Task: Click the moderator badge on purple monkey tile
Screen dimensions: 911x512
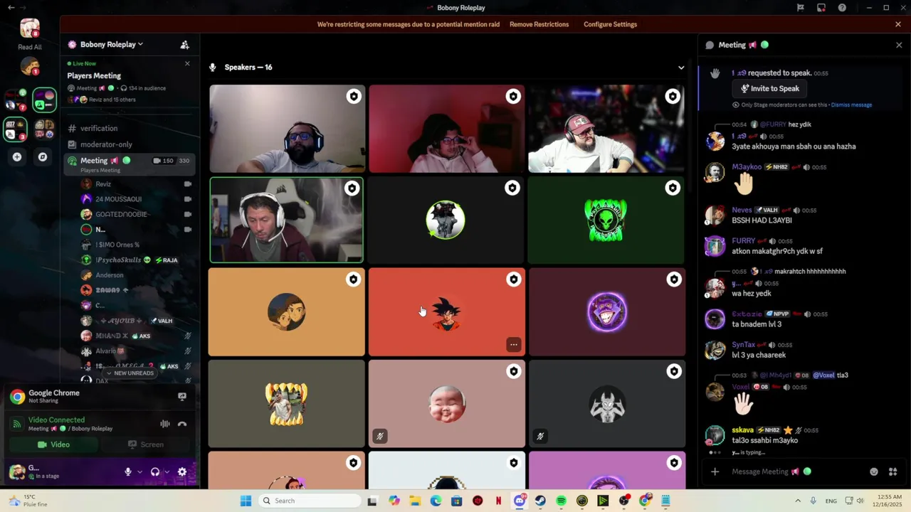Action: pyautogui.click(x=673, y=279)
